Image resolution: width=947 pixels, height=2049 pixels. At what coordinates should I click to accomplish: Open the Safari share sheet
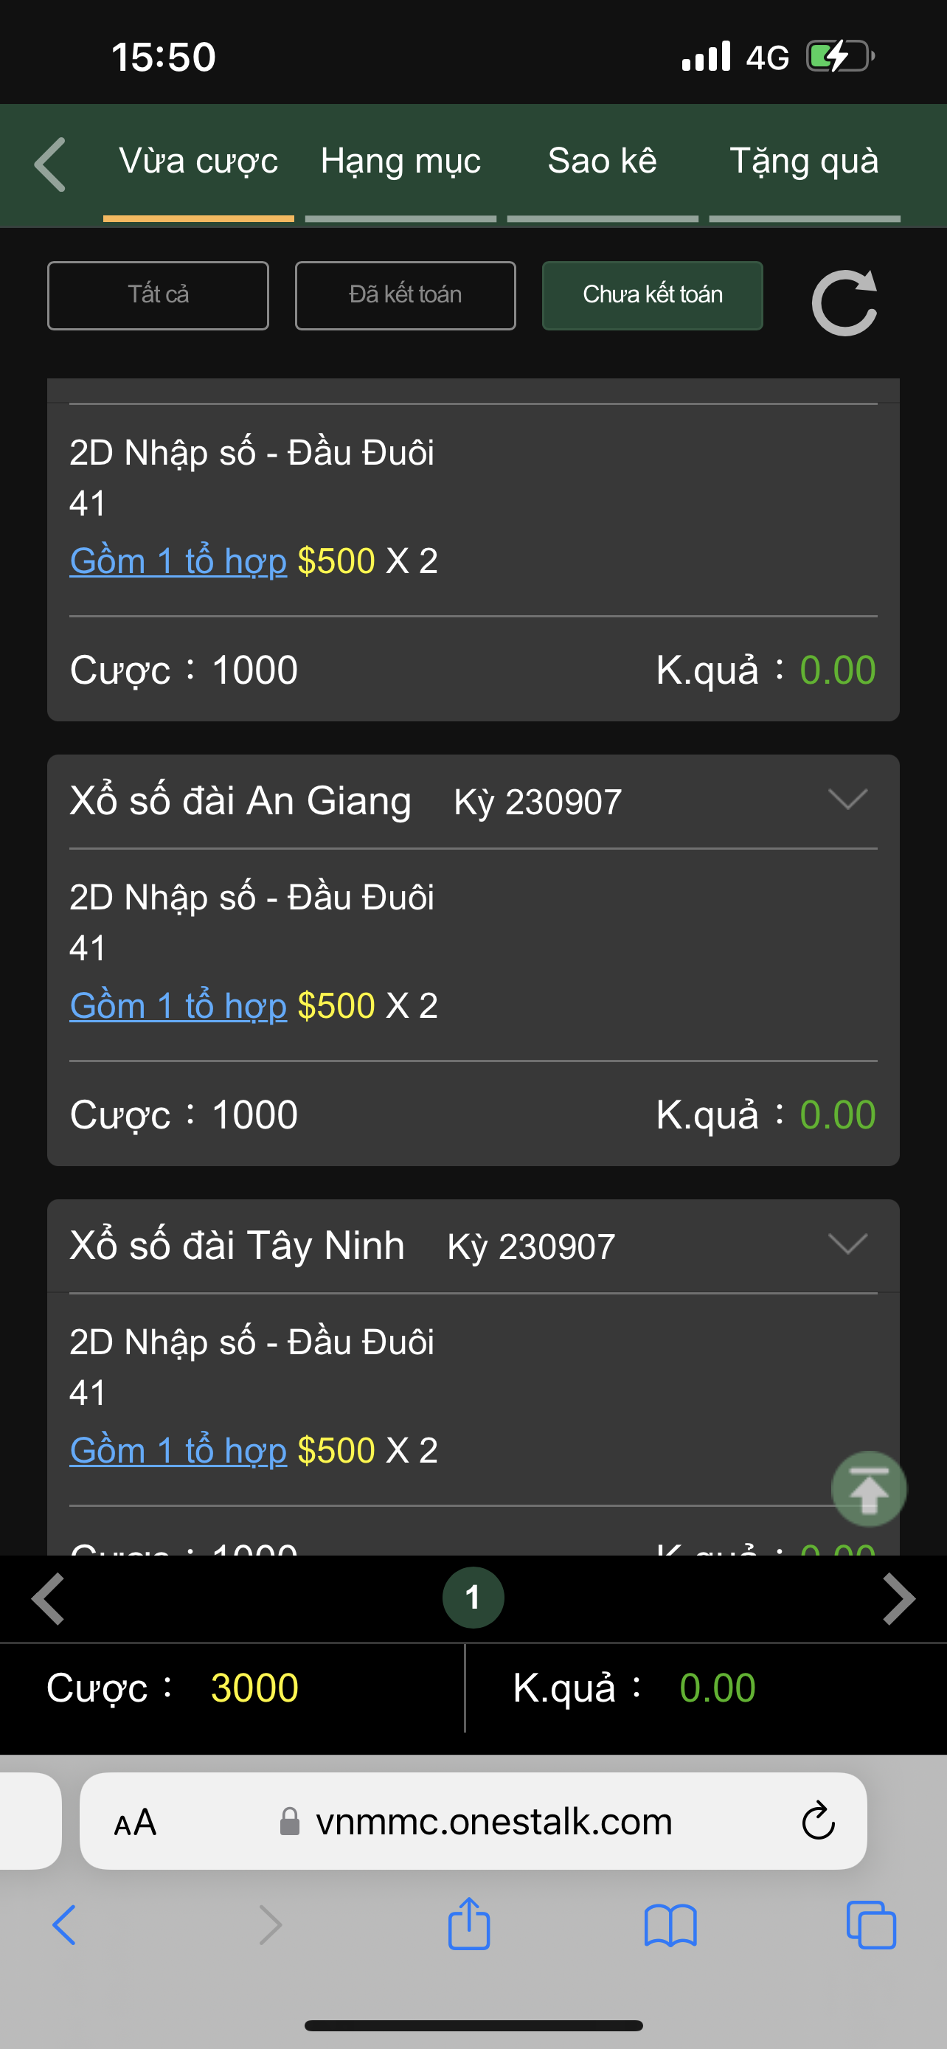click(x=469, y=1925)
